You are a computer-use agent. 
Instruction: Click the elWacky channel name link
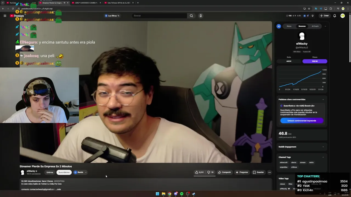(x=31, y=171)
